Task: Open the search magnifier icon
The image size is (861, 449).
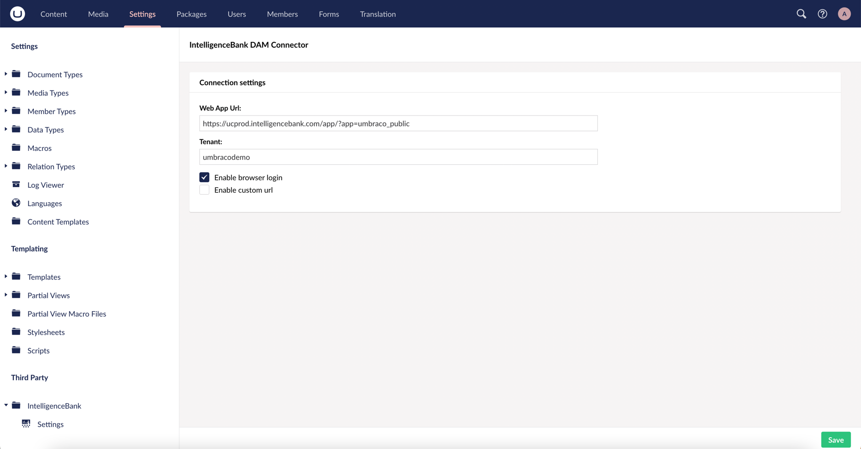Action: (x=801, y=14)
